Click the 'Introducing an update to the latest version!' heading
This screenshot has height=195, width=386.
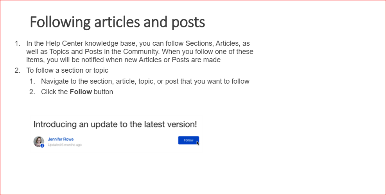point(115,124)
